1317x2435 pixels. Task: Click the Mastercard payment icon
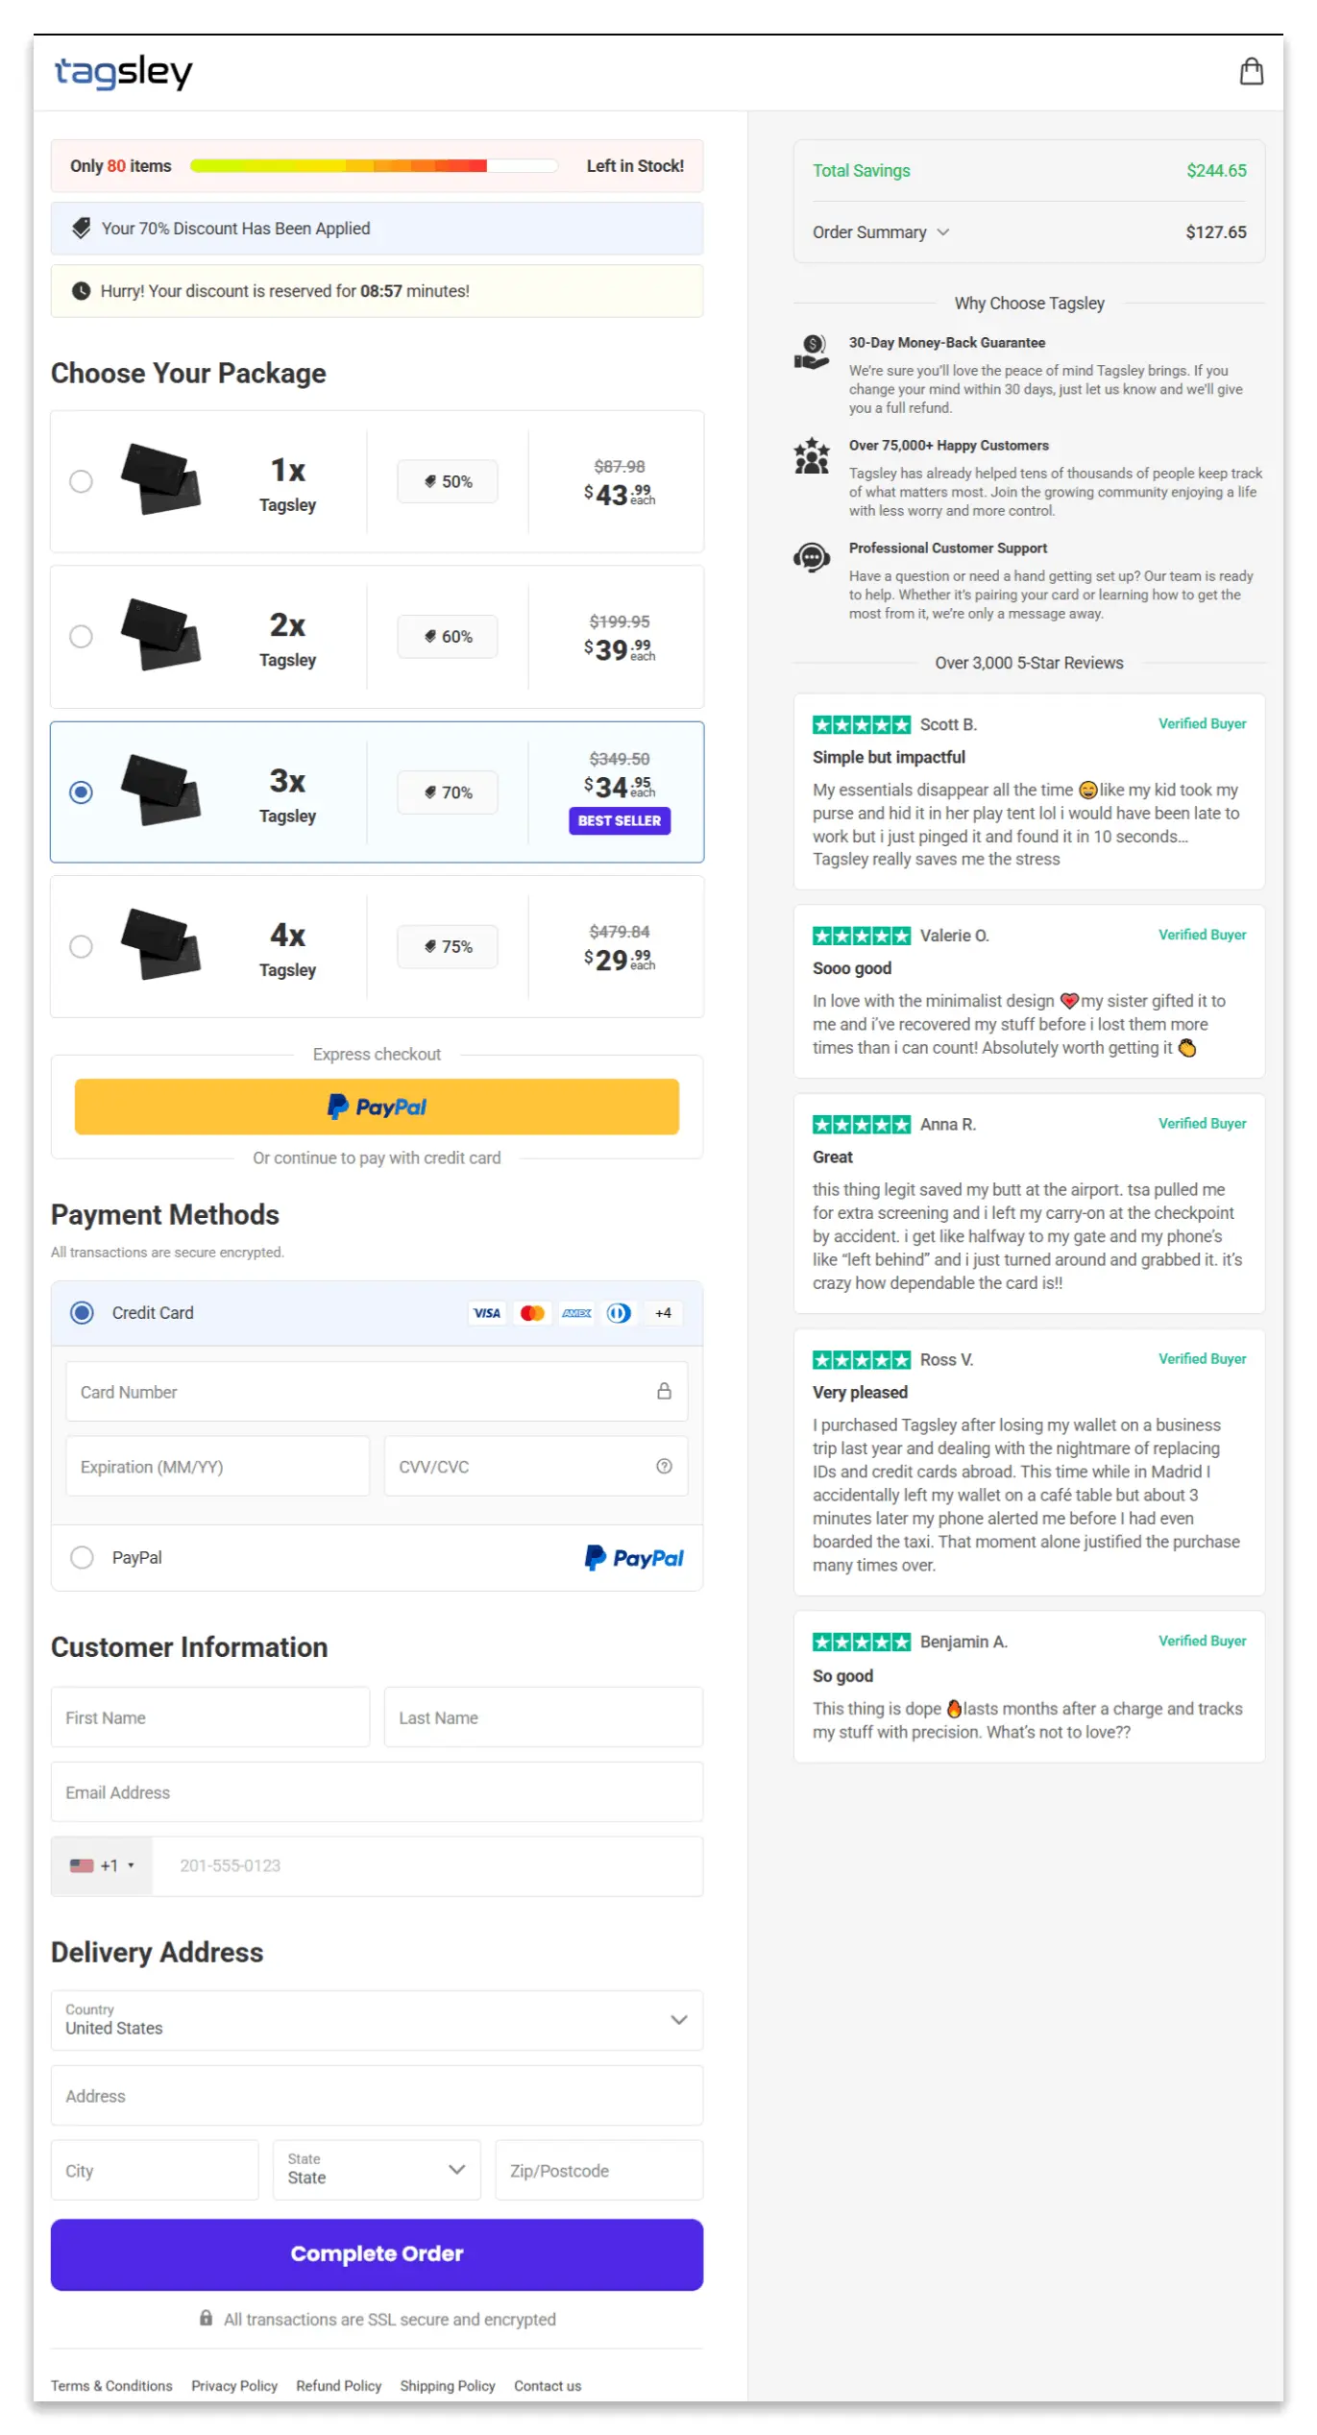click(x=532, y=1313)
